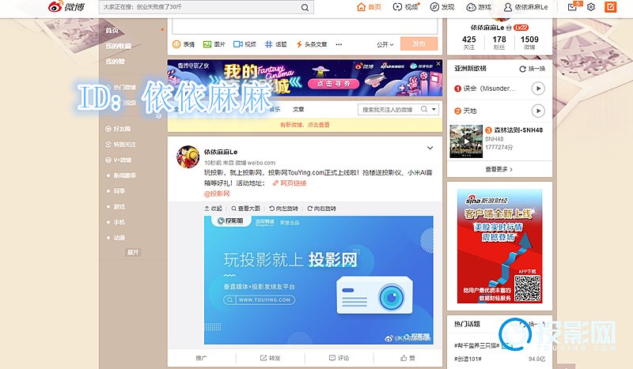Play the song 误会 (Misunder...)
Screen dimensions: 633x369
538,88
